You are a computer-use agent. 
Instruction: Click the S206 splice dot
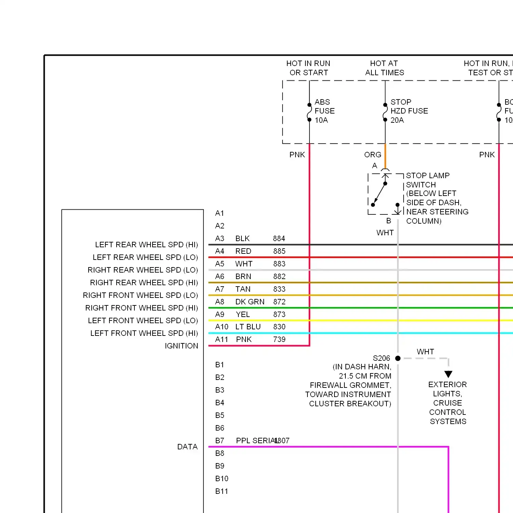(398, 358)
